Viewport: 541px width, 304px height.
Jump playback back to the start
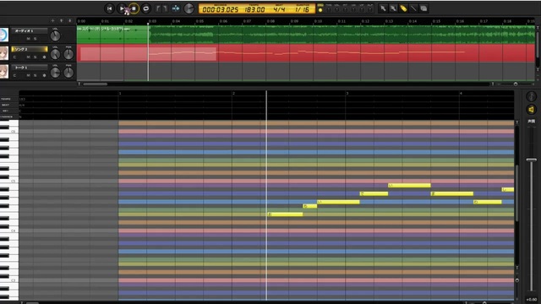tap(109, 8)
